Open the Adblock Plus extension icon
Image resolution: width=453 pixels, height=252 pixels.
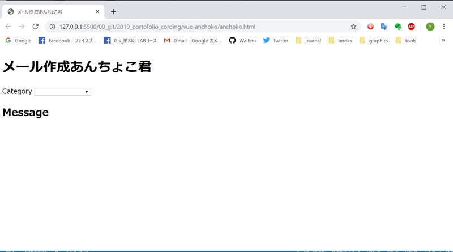[411, 27]
